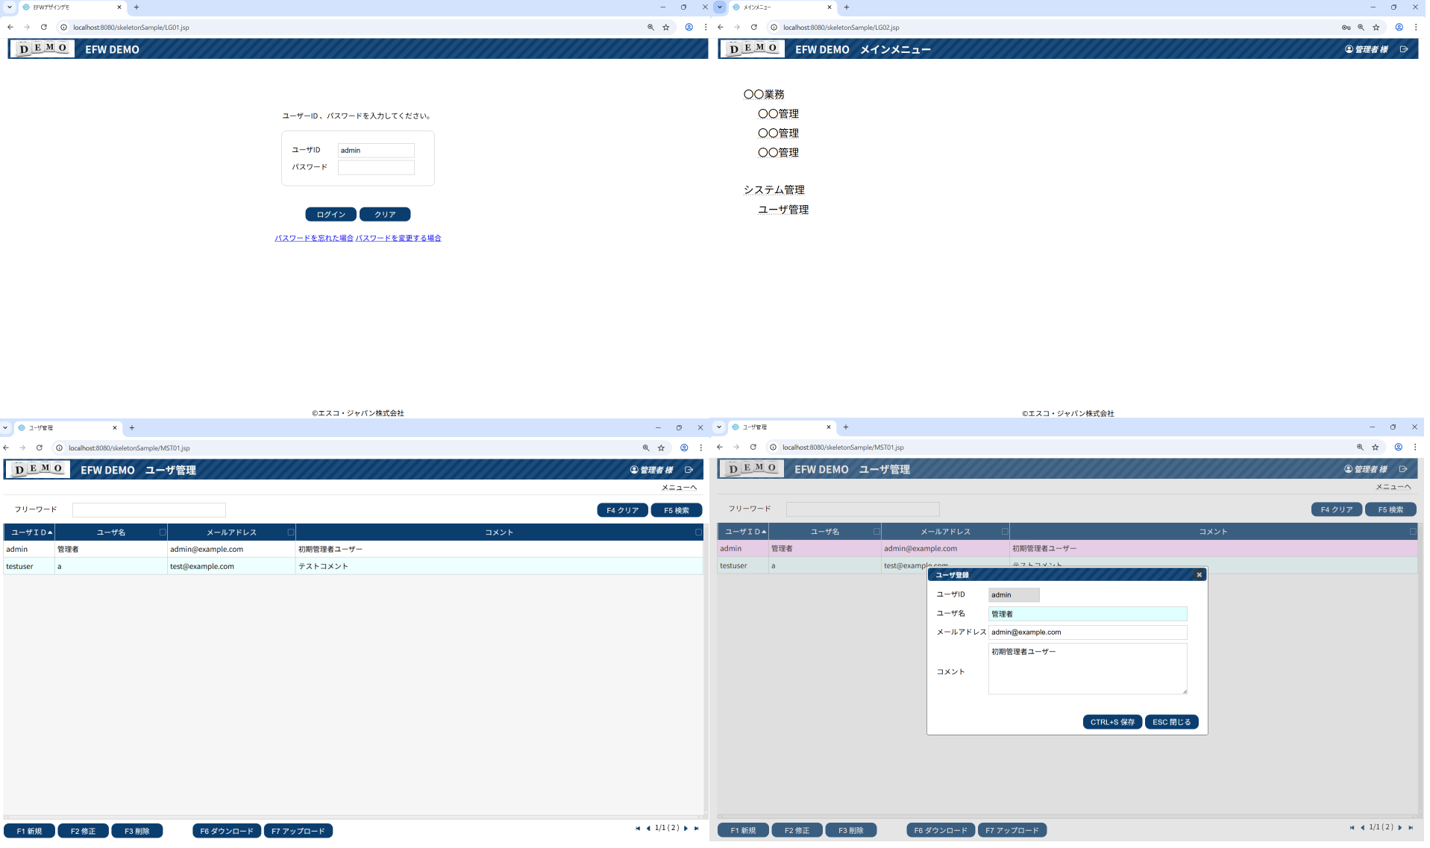
Task: Click F2 修正 in ユーザ管理 window without dialog
Action: pos(83,832)
